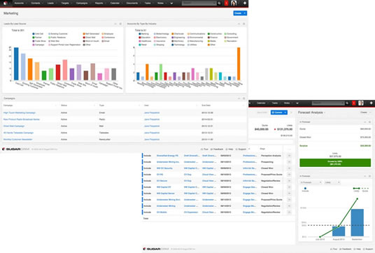The width and height of the screenshot is (375, 253).
Task: Toggle Include on EV PE row
Action: pos(148,175)
